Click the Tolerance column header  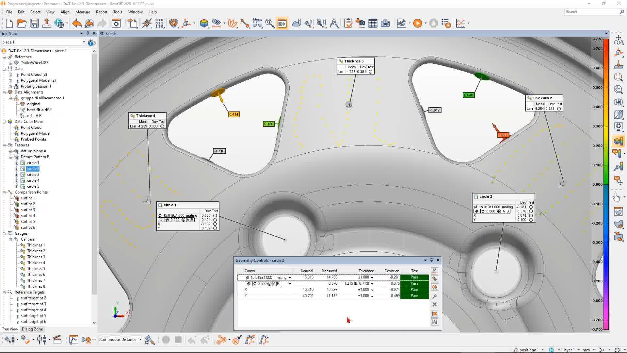click(x=356, y=271)
